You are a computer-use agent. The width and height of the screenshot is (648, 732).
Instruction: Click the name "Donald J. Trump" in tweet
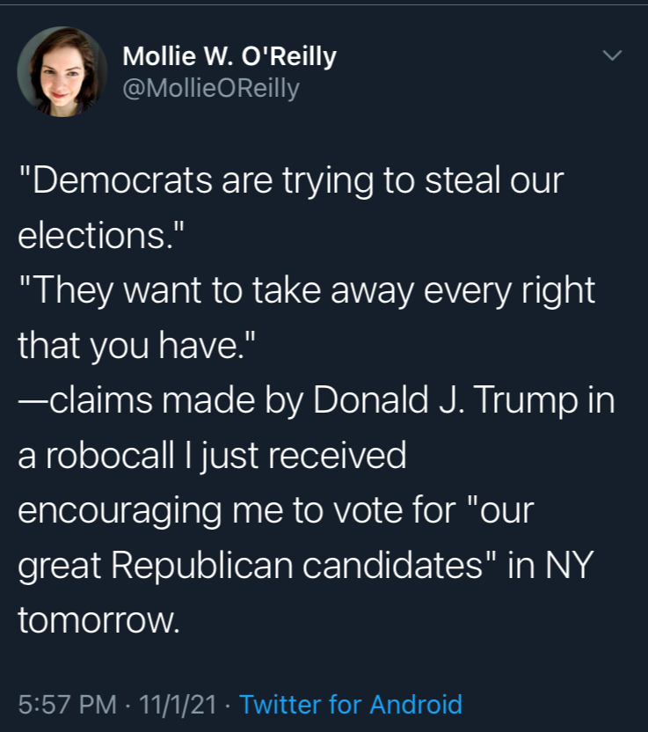[x=446, y=401]
